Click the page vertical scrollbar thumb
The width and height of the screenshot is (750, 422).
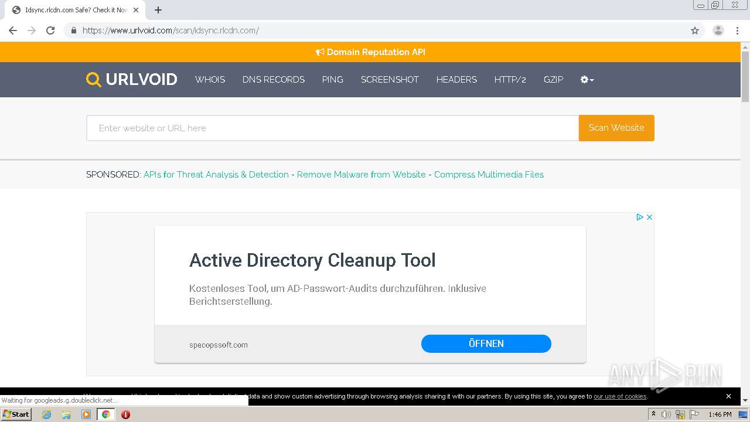coord(745,76)
